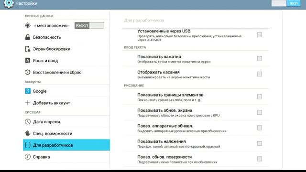Click the braces icon for Для разработчиков
Viewport: 306px width, 172px height.
coord(28,145)
